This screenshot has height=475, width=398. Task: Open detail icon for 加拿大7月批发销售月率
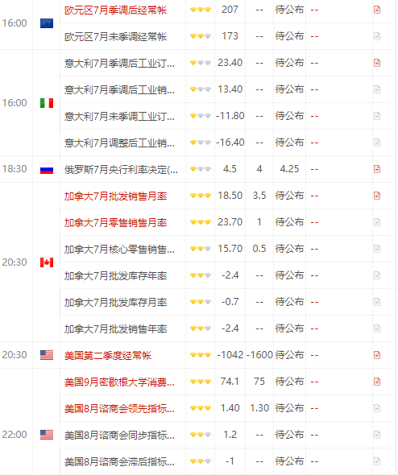[377, 196]
